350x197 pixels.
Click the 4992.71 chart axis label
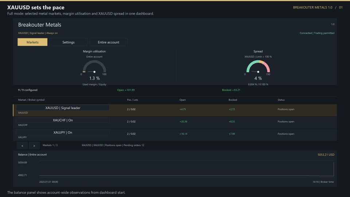pos(23,175)
